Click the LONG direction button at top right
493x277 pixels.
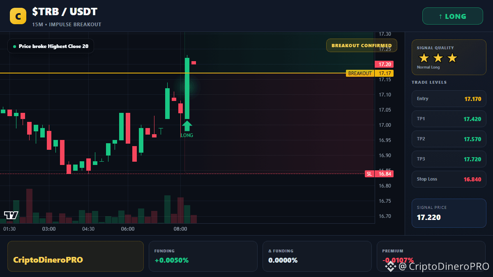(453, 16)
